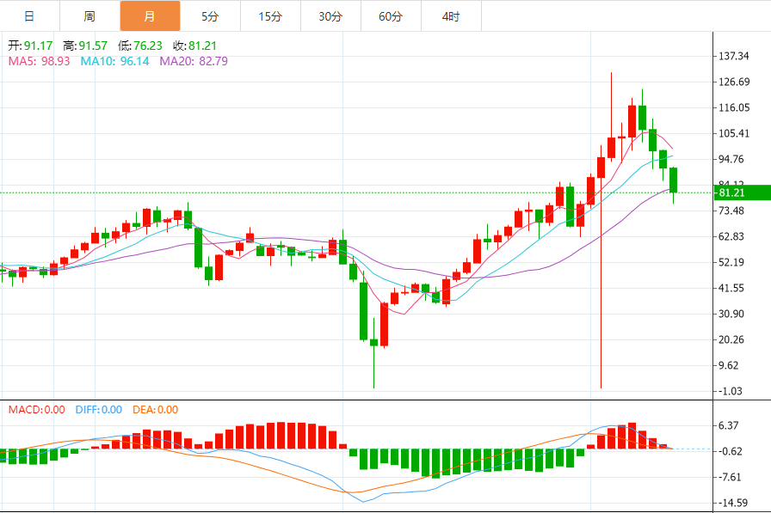Click the -1.03 price axis label
Image resolution: width=771 pixels, height=513 pixels.
[x=731, y=391]
